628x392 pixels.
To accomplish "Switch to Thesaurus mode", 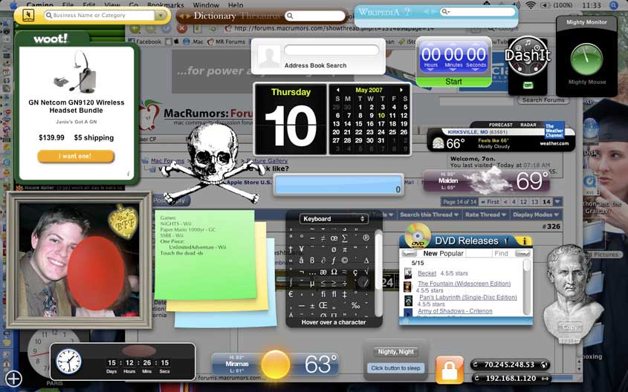I will (x=261, y=16).
